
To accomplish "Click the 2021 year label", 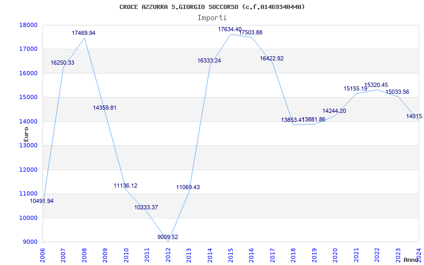I will pos(356,255).
